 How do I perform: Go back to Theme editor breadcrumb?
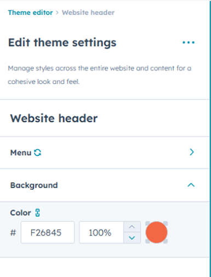pyautogui.click(x=30, y=13)
